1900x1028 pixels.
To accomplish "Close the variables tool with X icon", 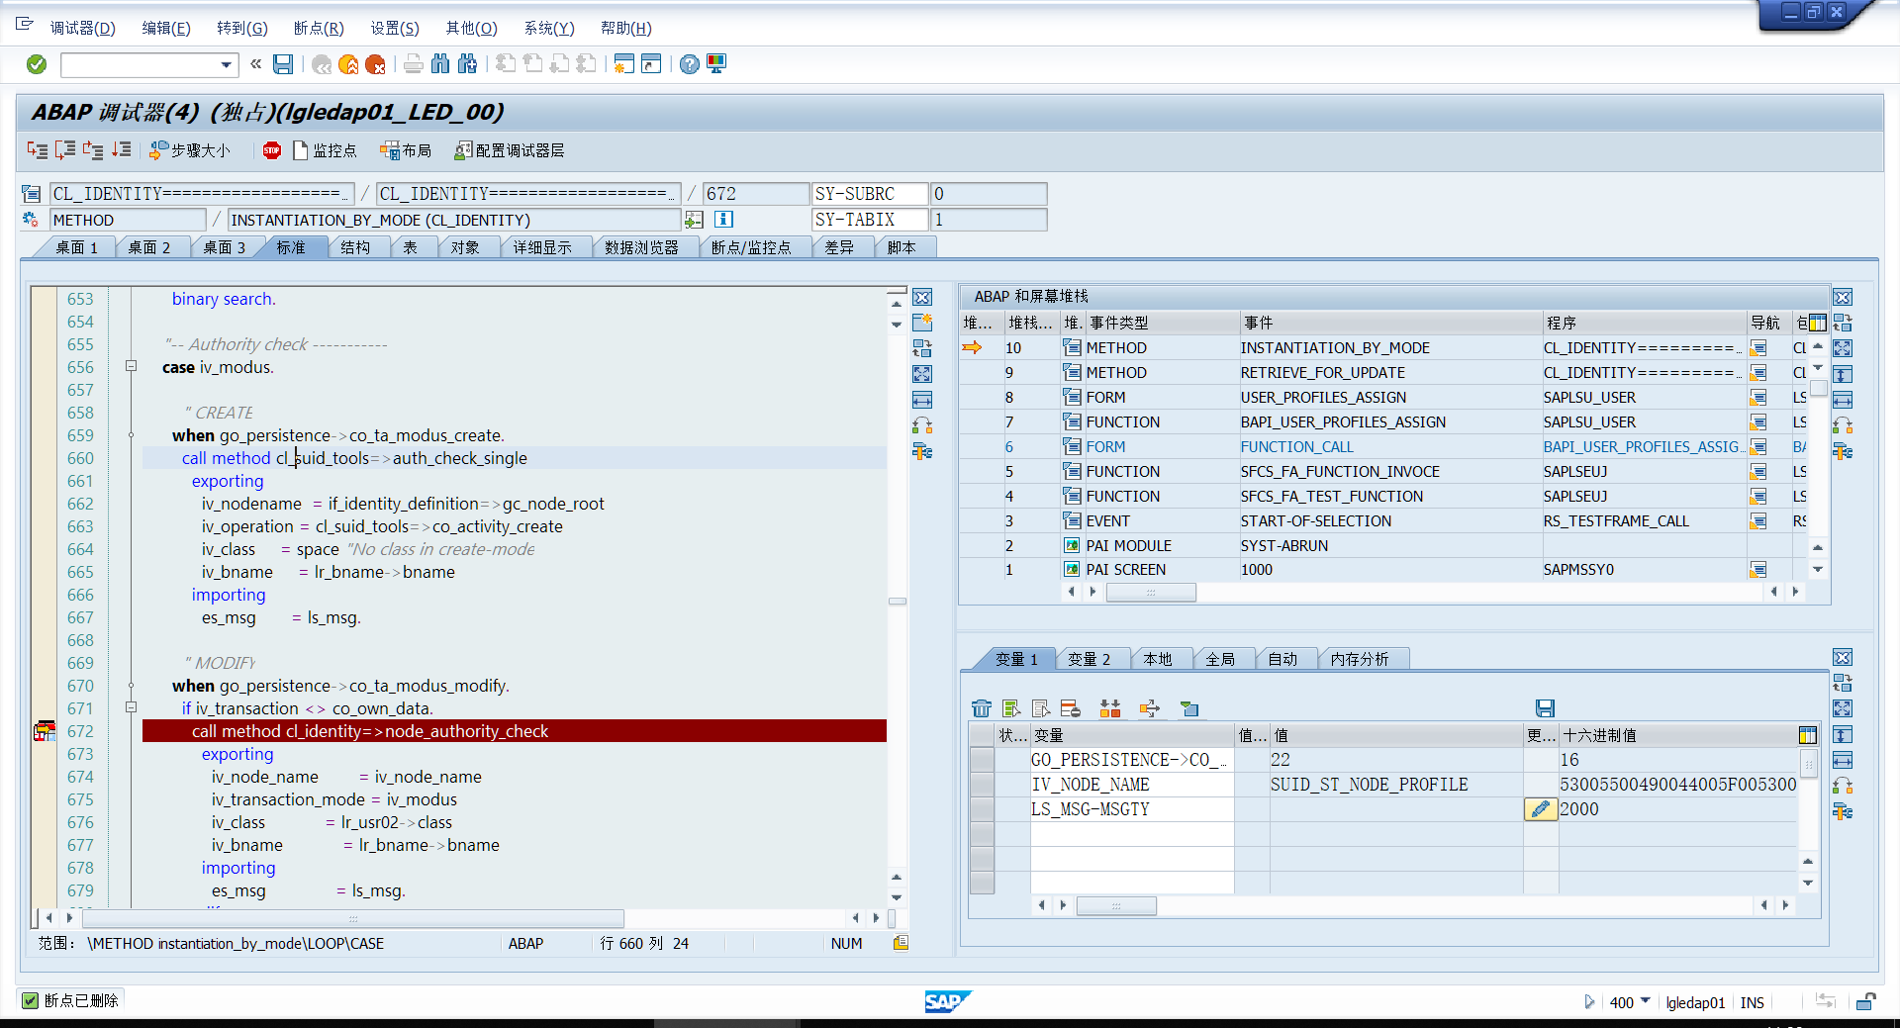I will 1843,657.
